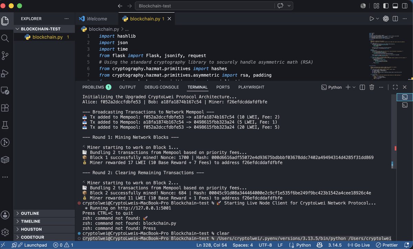Image resolution: width=413 pixels, height=249 pixels.
Task: Open the ChatGPT Codex icon in the editor toolbar
Action: tap(386, 19)
